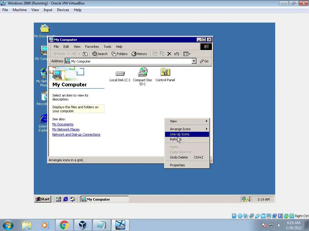The width and height of the screenshot is (309, 231).
Task: Open VirtualBox Manager cube in host taskbar
Action: click(x=83, y=225)
